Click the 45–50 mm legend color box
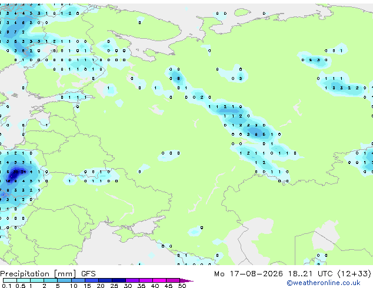 173,280
